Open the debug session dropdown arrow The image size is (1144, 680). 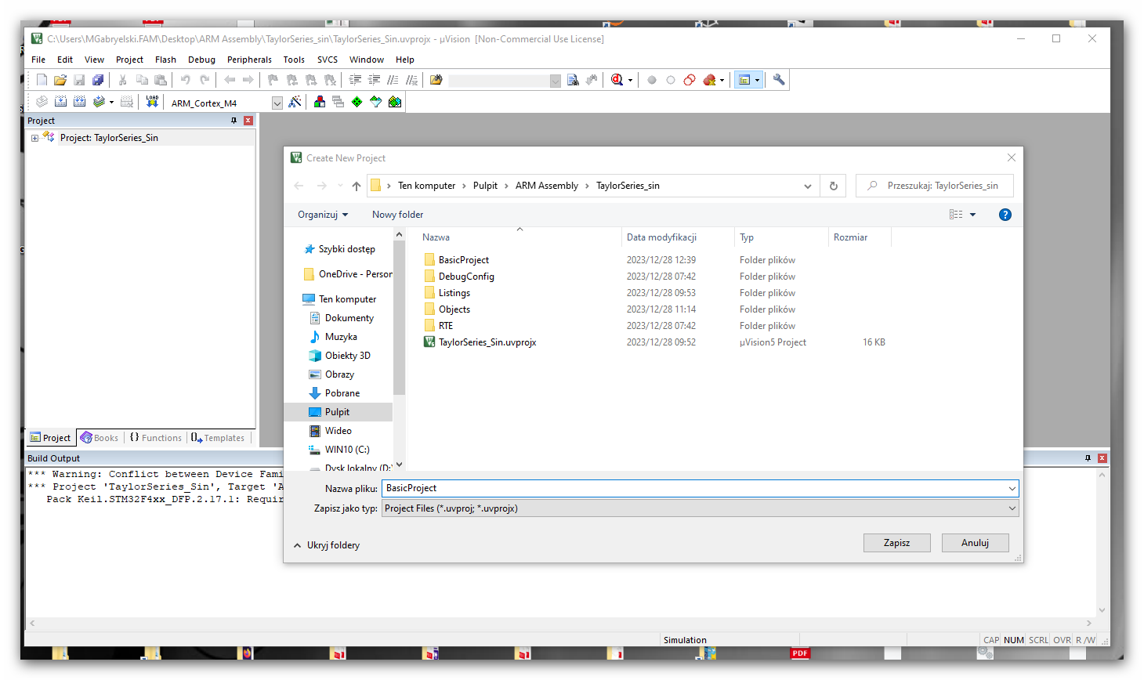(629, 81)
